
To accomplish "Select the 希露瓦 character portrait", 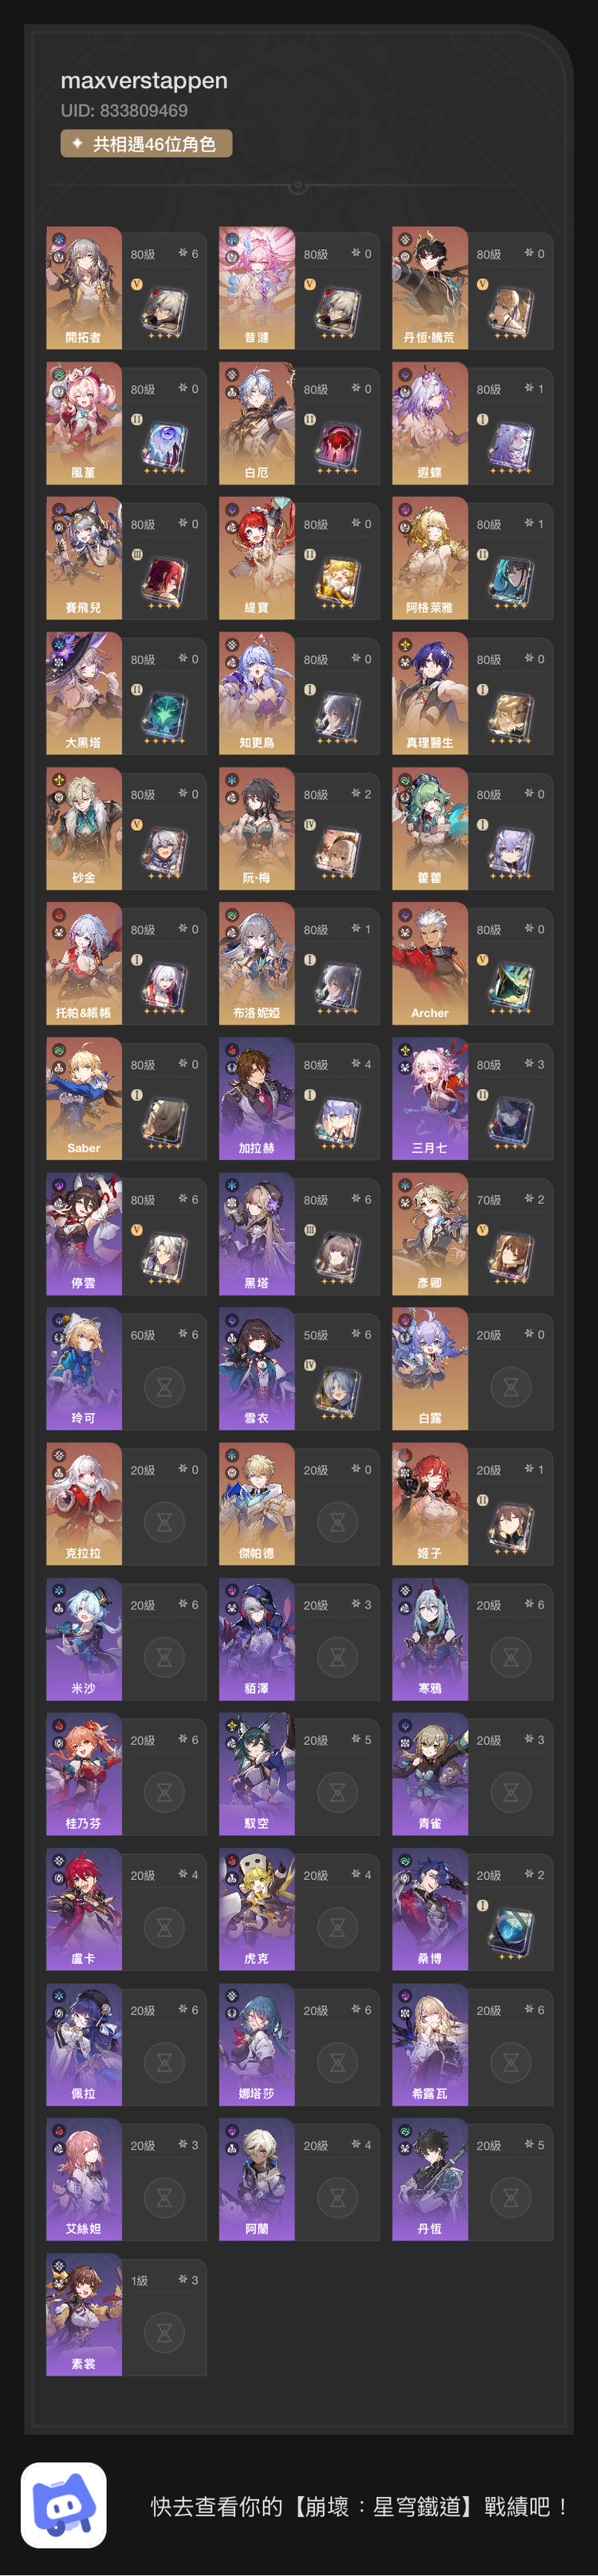I will [429, 2044].
